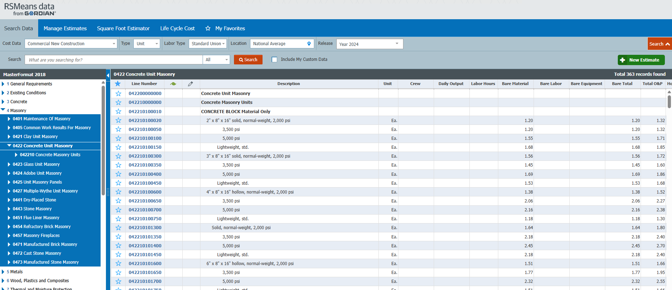
Task: Click the results table vertical scrollbar
Action: click(x=669, y=101)
